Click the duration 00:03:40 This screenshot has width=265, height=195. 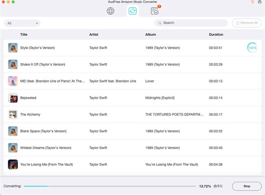(x=216, y=148)
